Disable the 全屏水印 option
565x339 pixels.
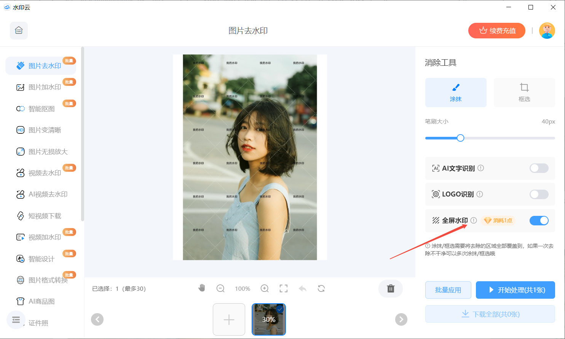click(539, 220)
